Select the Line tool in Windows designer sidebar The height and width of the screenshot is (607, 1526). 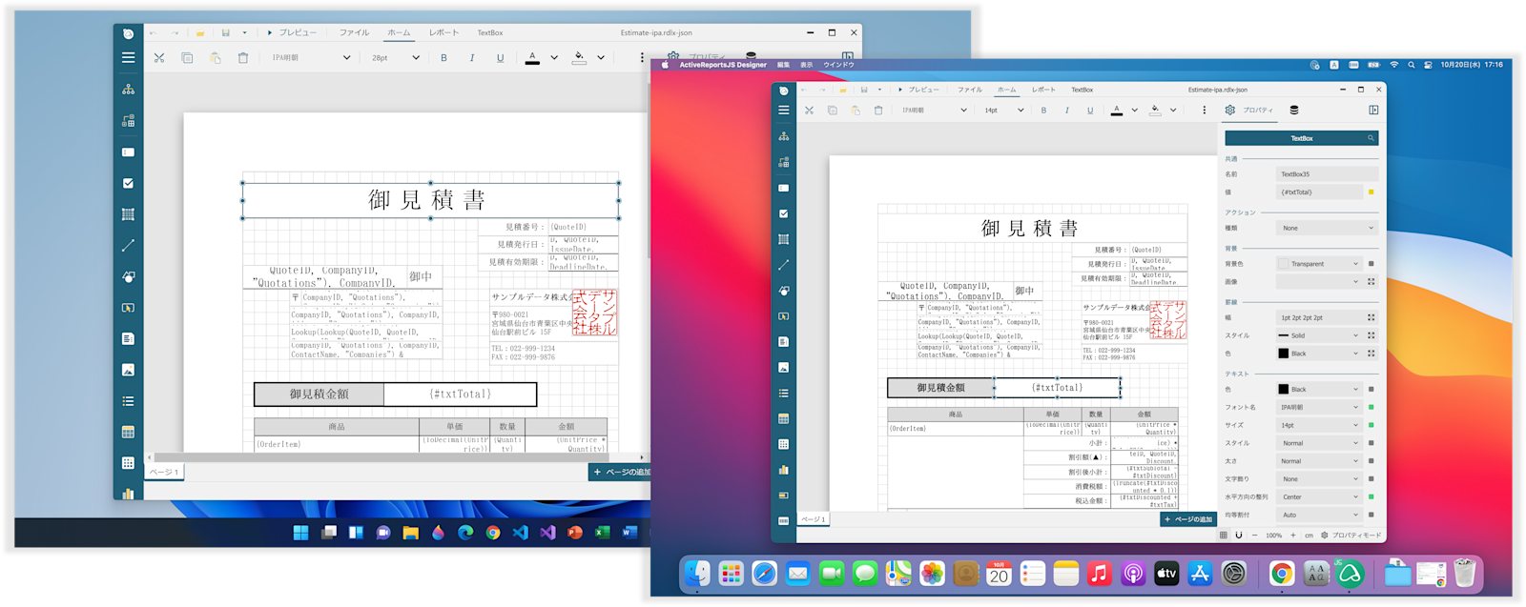128,245
